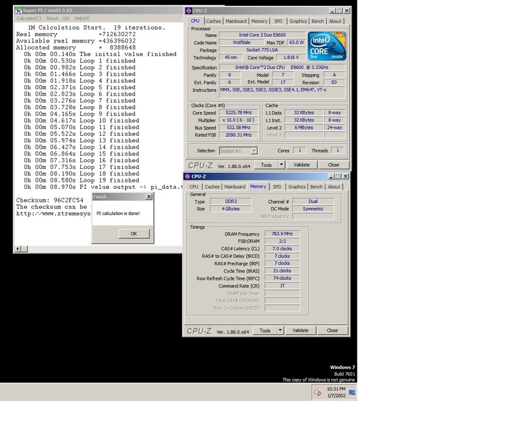Click the memory Size value 4 GBytes

pyautogui.click(x=231, y=209)
